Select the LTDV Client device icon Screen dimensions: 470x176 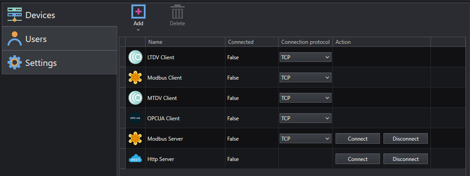(x=135, y=57)
